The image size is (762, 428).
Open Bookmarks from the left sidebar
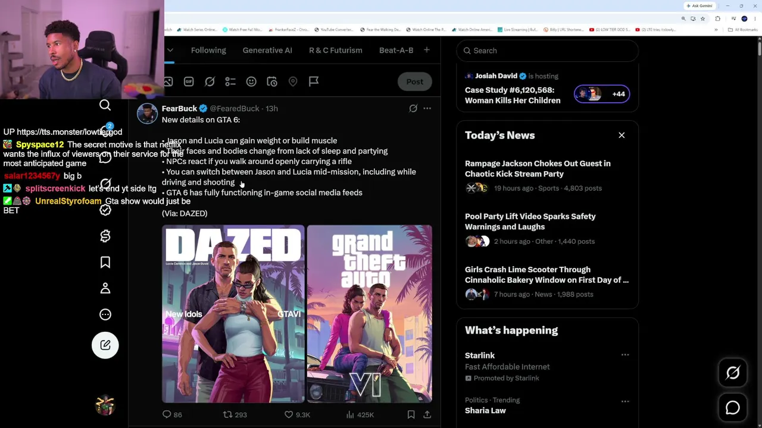(x=105, y=262)
